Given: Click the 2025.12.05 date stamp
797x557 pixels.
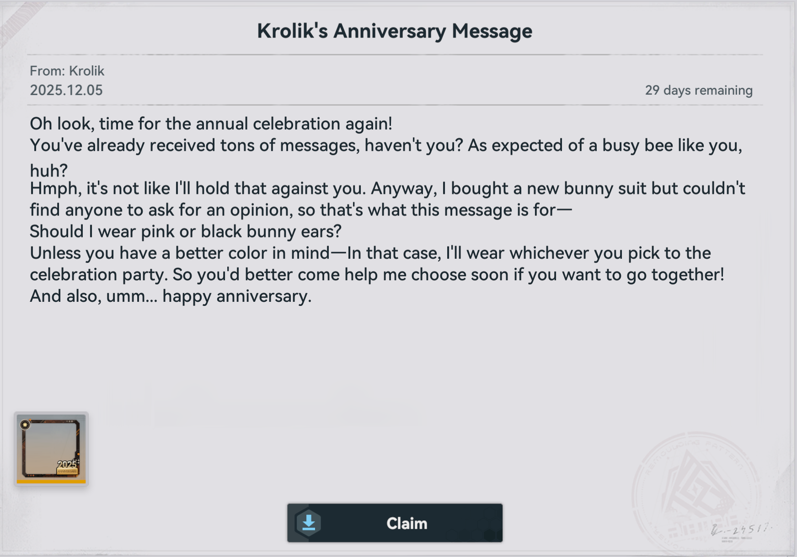Looking at the screenshot, I should (x=66, y=90).
